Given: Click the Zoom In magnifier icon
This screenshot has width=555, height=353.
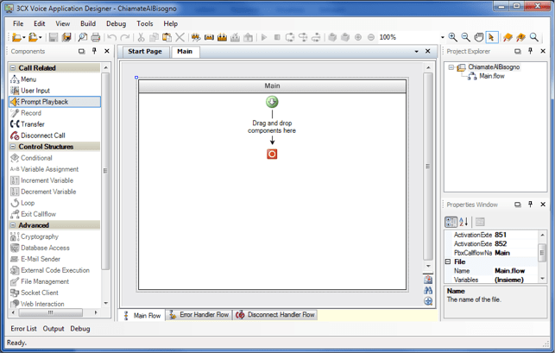Looking at the screenshot, I should pyautogui.click(x=452, y=37).
